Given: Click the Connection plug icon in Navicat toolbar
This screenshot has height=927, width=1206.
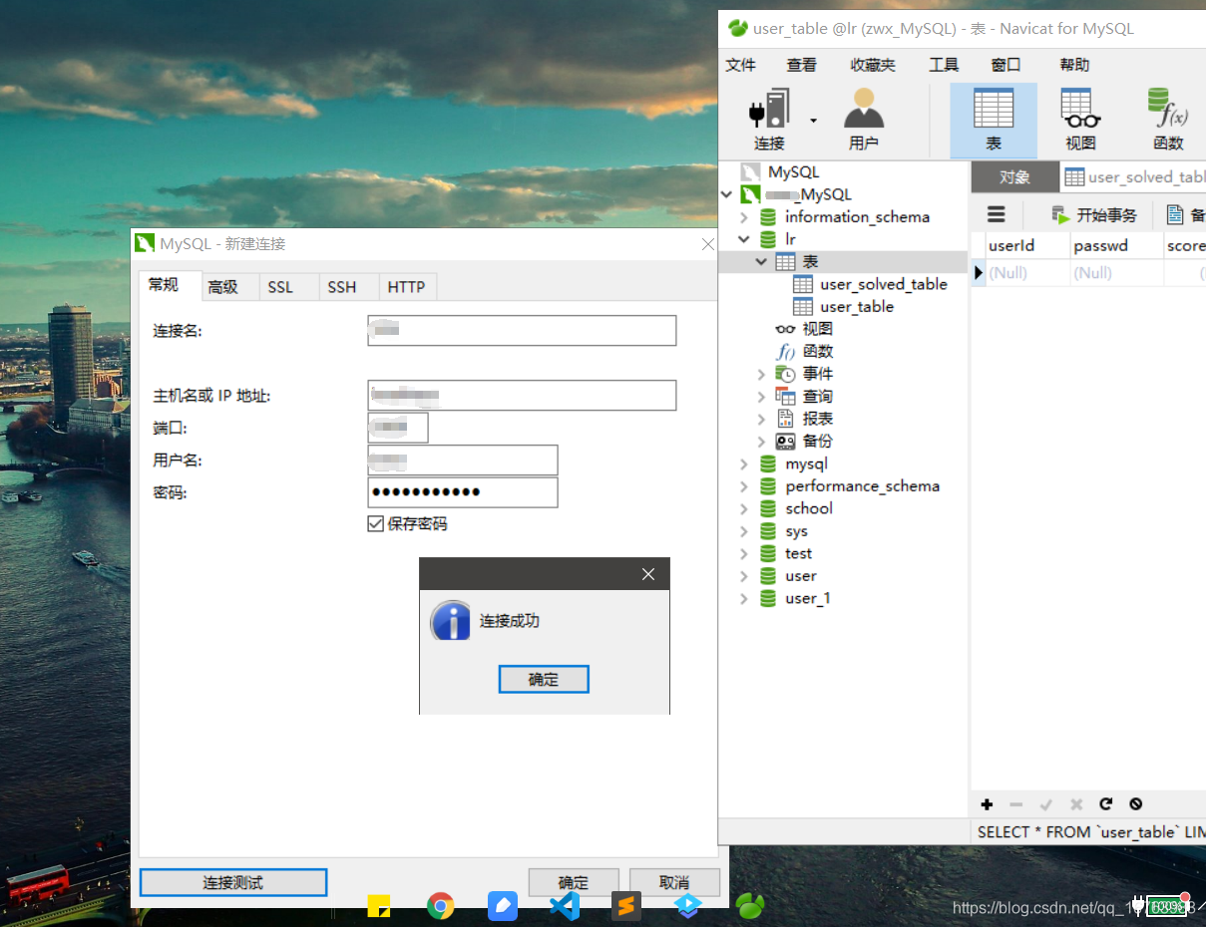Looking at the screenshot, I should [769, 109].
